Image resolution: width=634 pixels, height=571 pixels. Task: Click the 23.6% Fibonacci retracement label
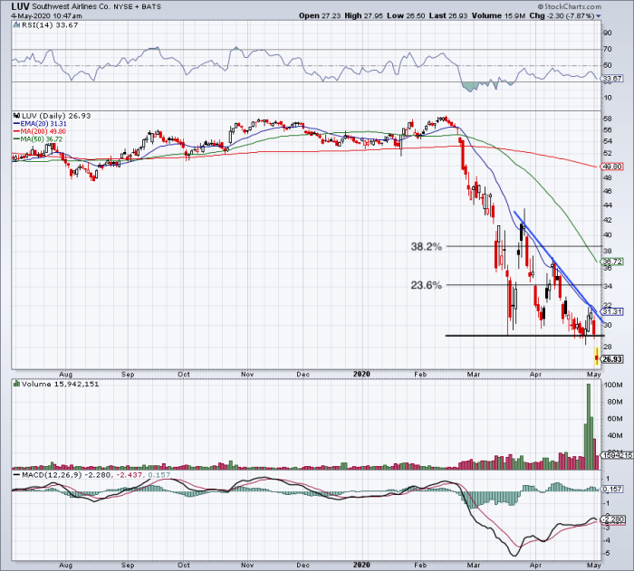tap(427, 285)
